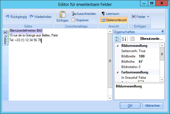Toggle Zeilenumbruch word wrap
The image size is (170, 114).
(x=114, y=20)
